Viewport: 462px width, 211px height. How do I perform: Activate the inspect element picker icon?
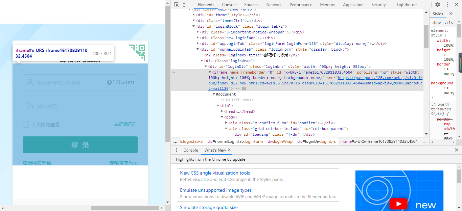[176, 4]
